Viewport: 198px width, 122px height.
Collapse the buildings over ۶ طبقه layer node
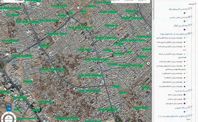coord(191,115)
